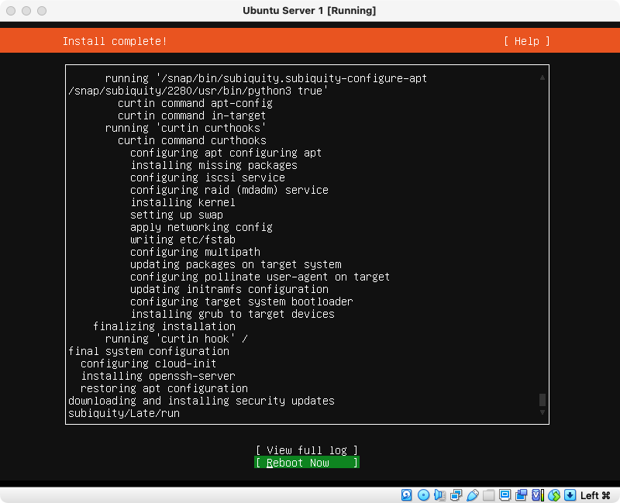The width and height of the screenshot is (620, 503).
Task: Open the network adapter status icon
Action: point(456,494)
